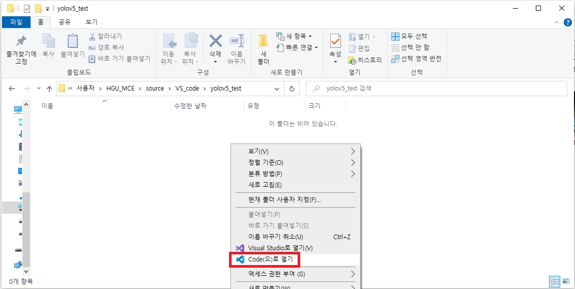Click VS_code in the breadcrumb path

pos(187,89)
